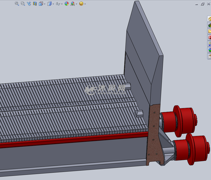Open the File Explorer folder tab

[x=209, y=31]
